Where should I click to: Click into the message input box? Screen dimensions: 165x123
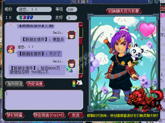point(44,100)
